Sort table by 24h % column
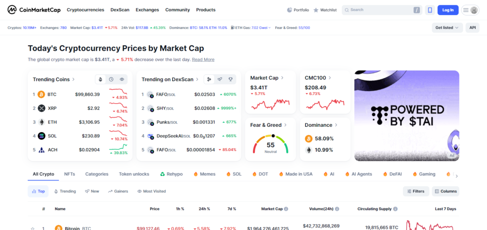Screen dimensions: 487x230 205,209
